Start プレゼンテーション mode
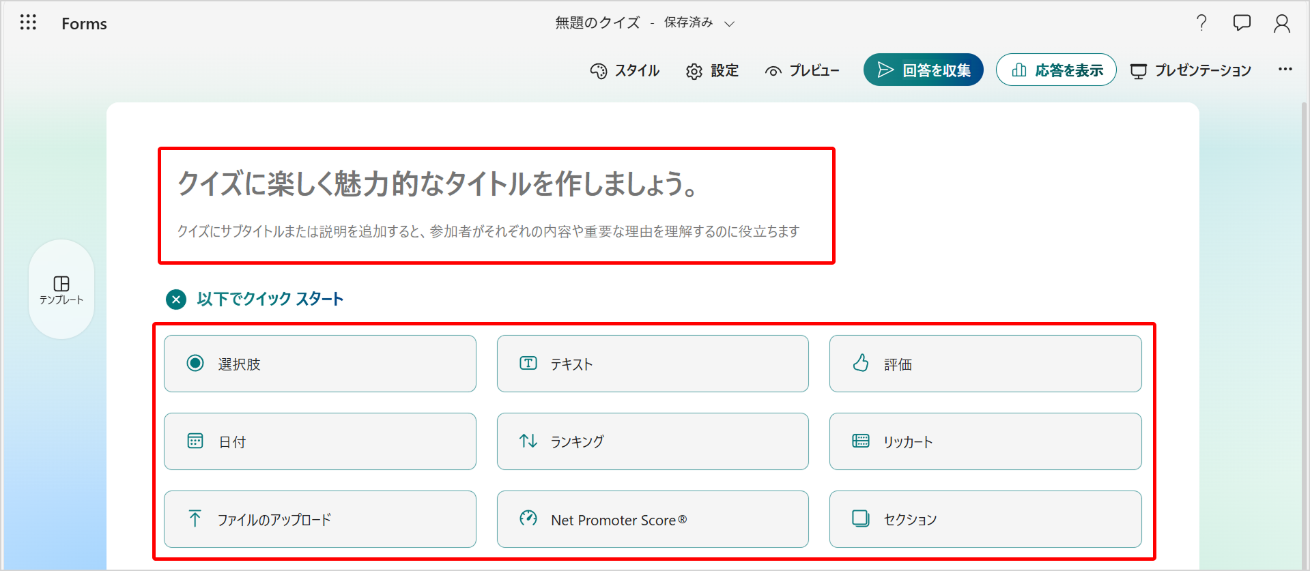1310x571 pixels. tap(1191, 70)
